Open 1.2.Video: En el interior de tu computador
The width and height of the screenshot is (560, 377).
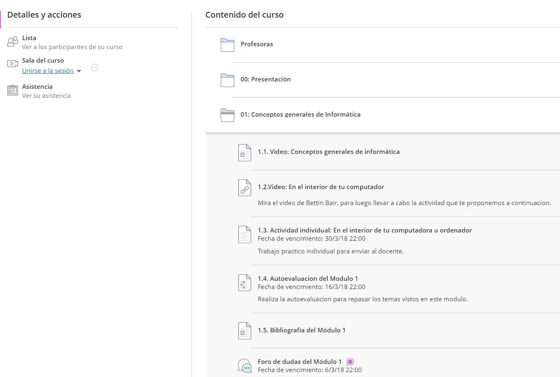pos(321,187)
